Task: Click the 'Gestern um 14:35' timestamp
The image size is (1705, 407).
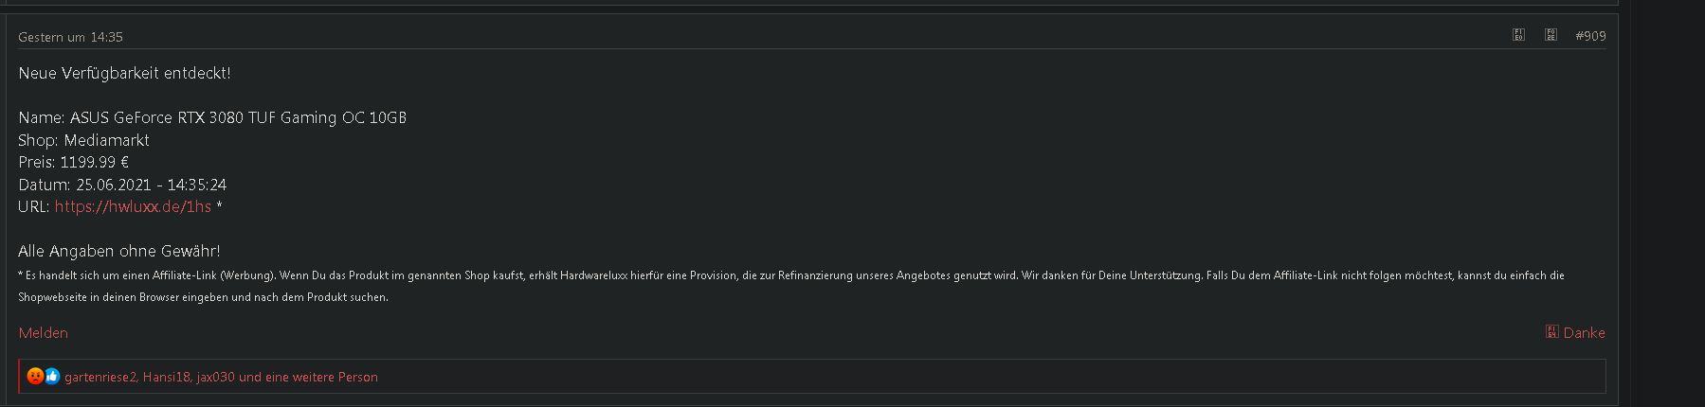Action: coord(70,37)
